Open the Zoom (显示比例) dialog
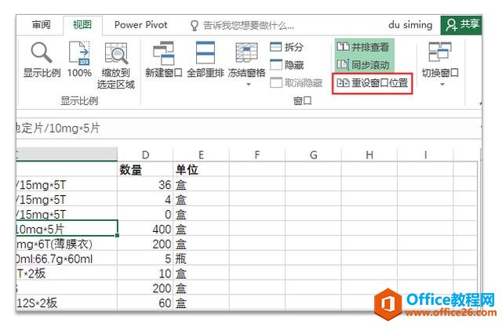Viewport: 502px width, 326px height. tap(42, 60)
